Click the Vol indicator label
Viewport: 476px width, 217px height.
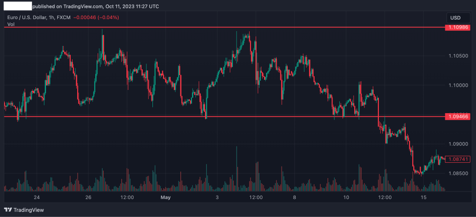point(11,24)
